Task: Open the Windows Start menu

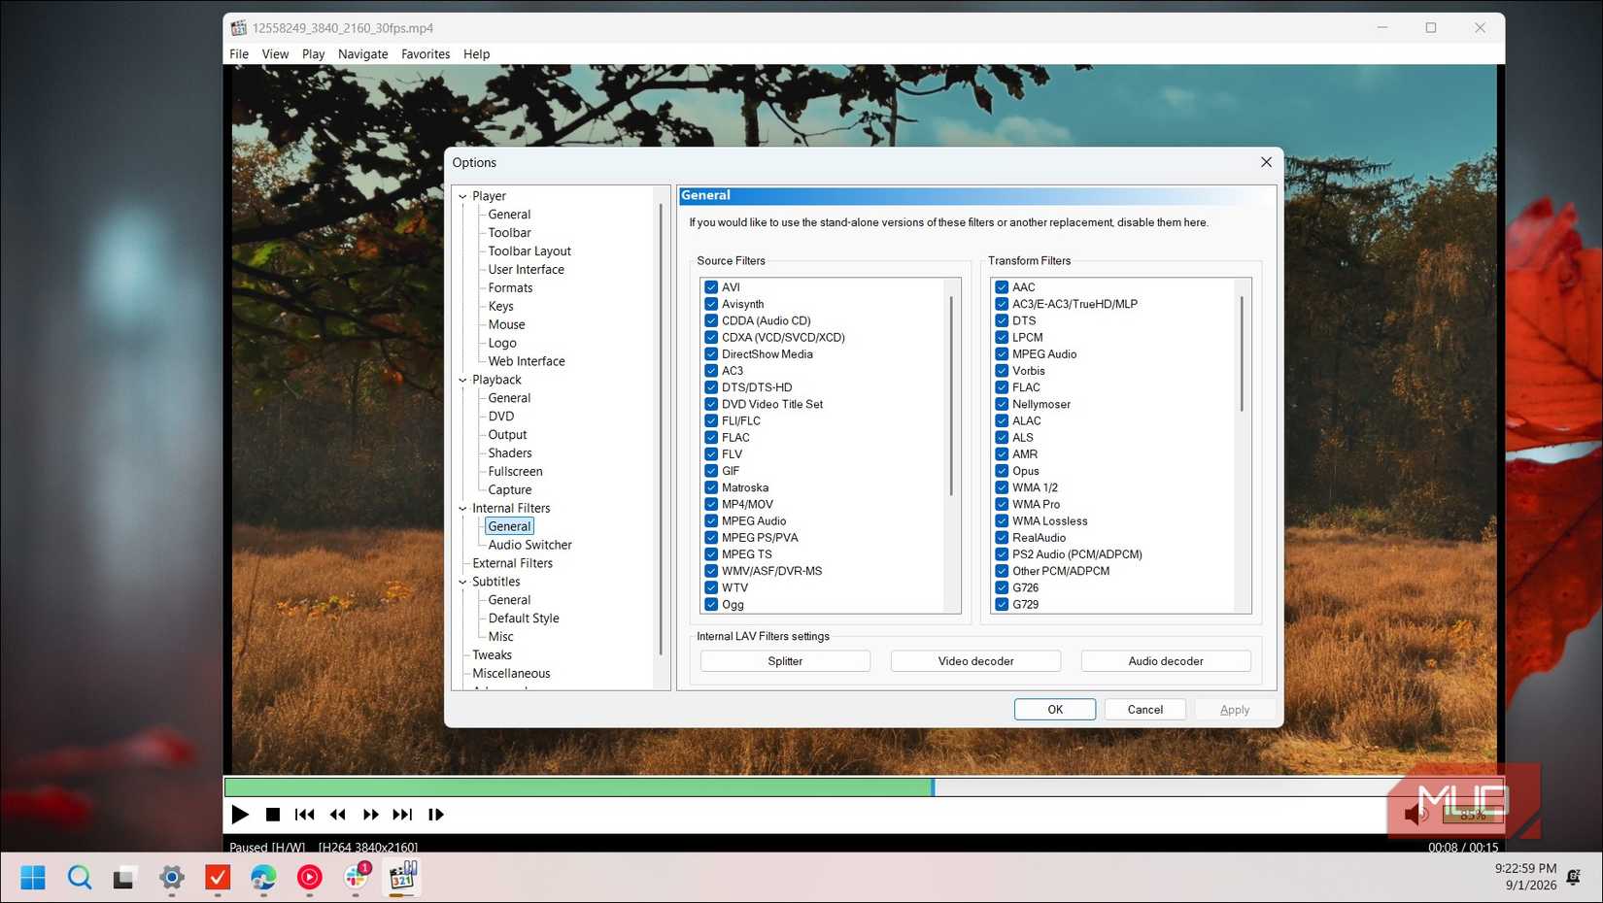Action: click(33, 878)
